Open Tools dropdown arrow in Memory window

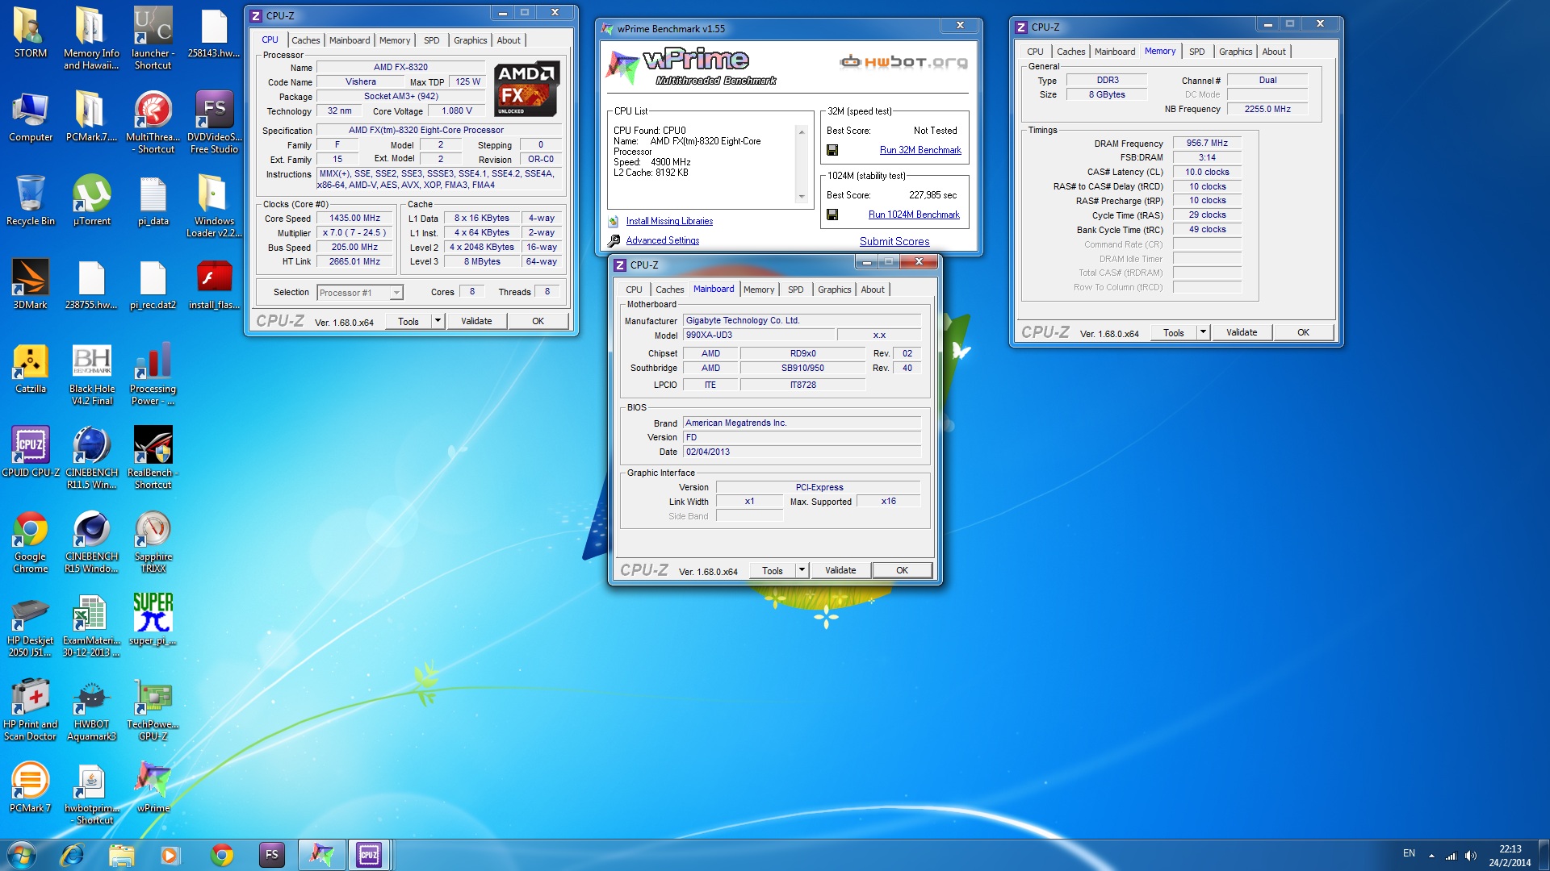1203,332
